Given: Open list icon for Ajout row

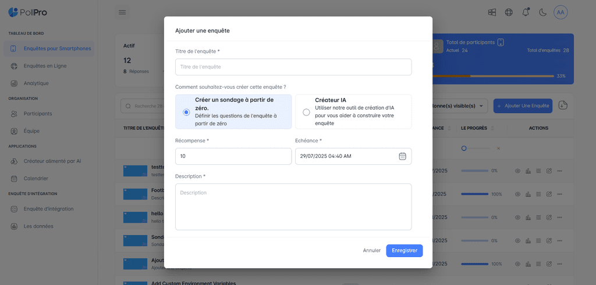Looking at the screenshot, I should [538, 264].
